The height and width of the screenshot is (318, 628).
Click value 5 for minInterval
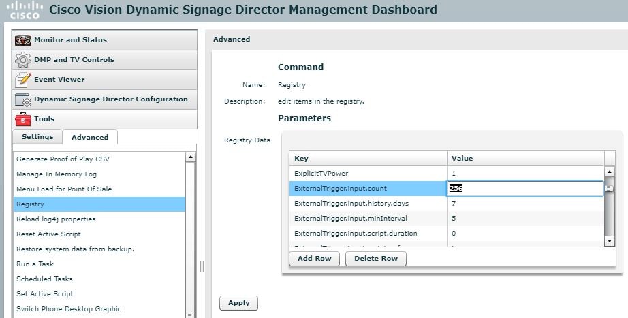pos(525,219)
